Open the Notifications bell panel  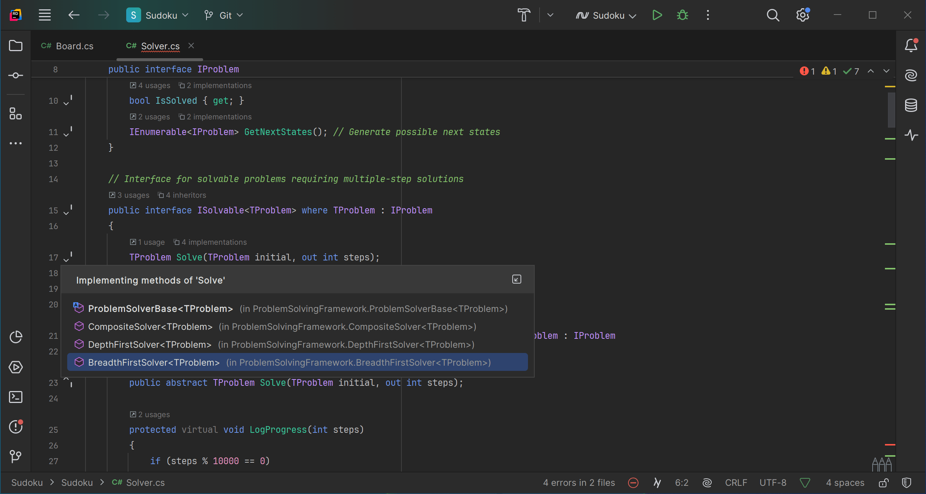click(x=911, y=46)
